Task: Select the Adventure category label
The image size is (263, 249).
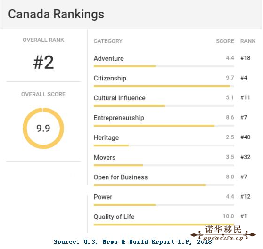Action: pos(108,58)
